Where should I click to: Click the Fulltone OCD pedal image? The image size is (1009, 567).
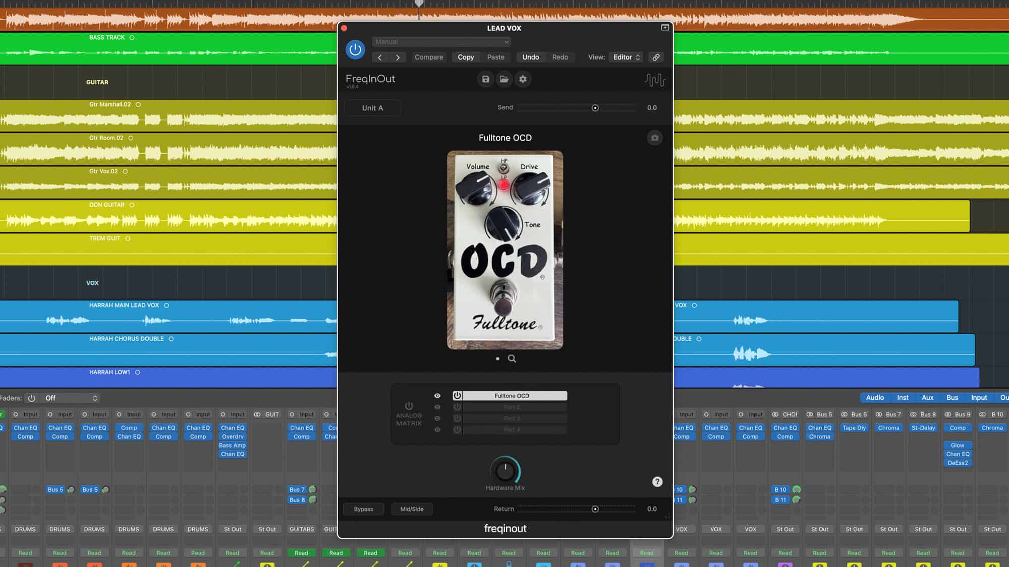coord(505,250)
